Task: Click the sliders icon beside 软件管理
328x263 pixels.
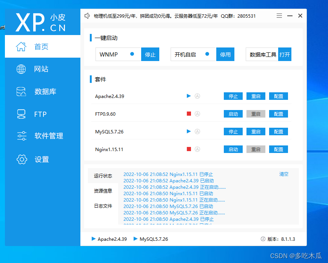Action: [x=22, y=136]
